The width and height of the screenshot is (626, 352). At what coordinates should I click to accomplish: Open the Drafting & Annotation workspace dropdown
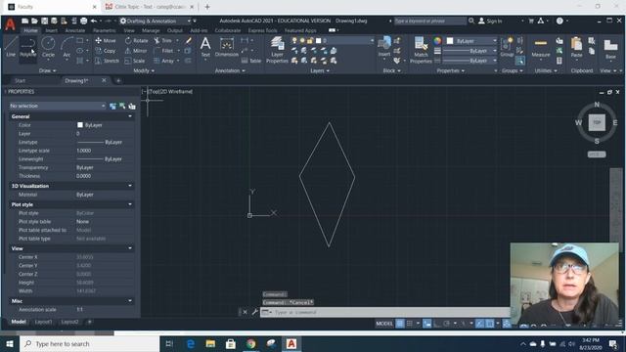click(156, 21)
